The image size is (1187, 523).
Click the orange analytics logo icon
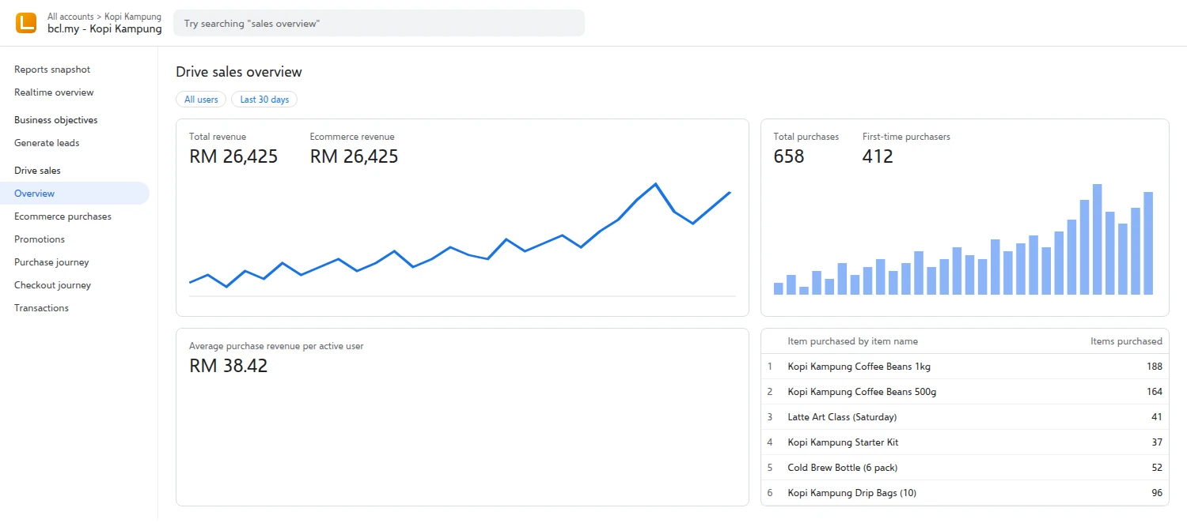pos(26,23)
